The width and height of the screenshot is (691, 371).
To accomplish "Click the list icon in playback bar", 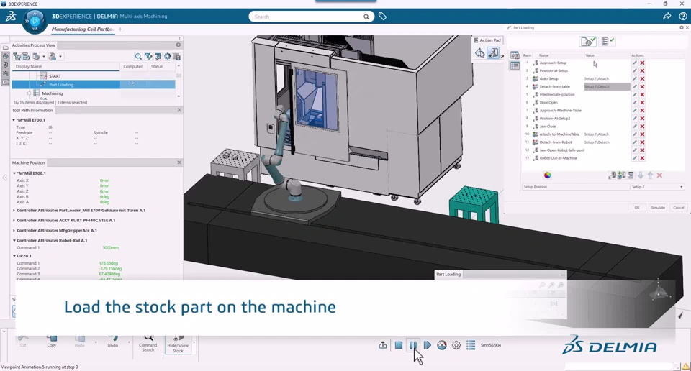I will tap(471, 345).
